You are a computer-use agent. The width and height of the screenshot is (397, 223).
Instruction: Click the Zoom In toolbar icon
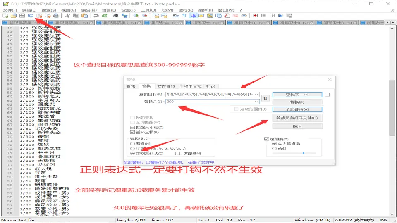136,16
